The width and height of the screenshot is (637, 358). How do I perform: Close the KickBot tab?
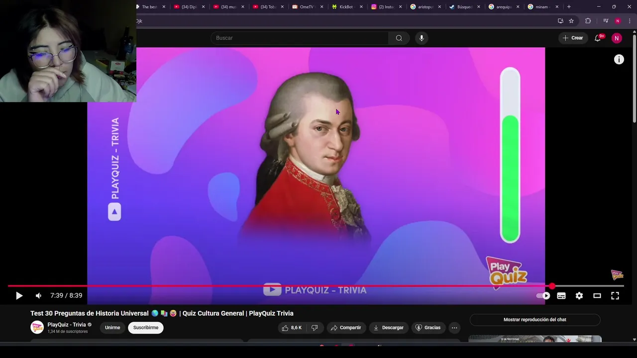(x=361, y=7)
